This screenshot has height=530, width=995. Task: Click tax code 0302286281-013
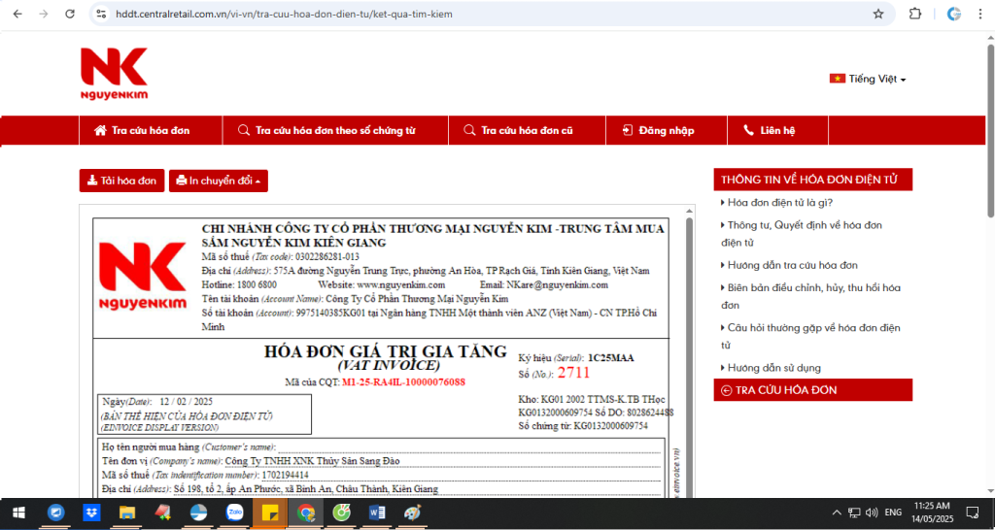pos(327,257)
